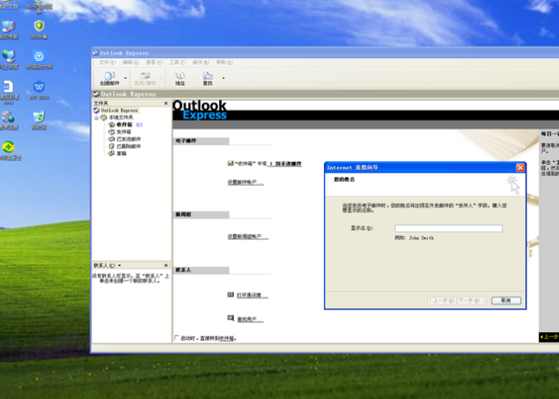Close the 文件夹 folder pane
Viewport: 559px width, 399px height.
166,103
